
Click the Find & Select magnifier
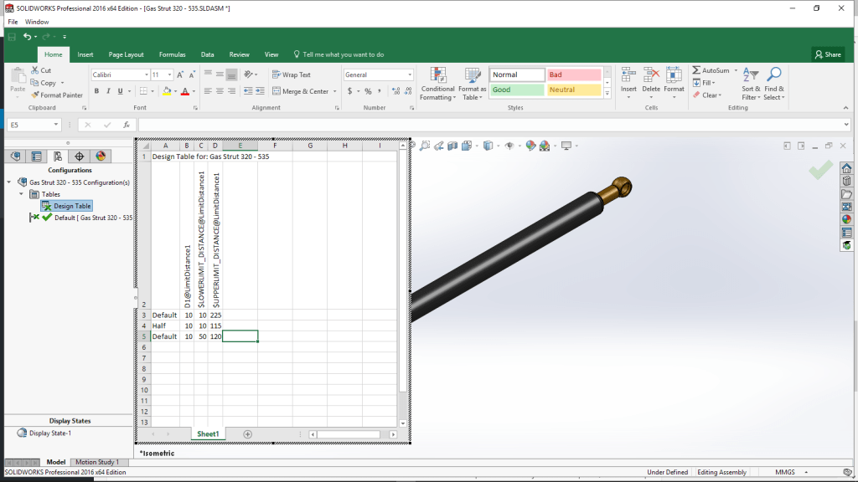coord(774,75)
